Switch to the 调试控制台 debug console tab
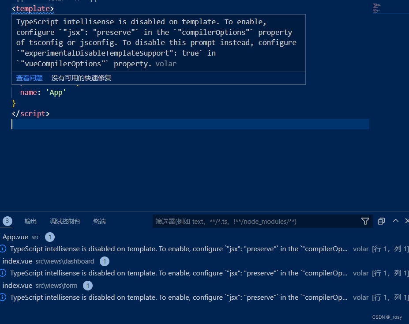Image resolution: width=409 pixels, height=324 pixels. (x=65, y=221)
